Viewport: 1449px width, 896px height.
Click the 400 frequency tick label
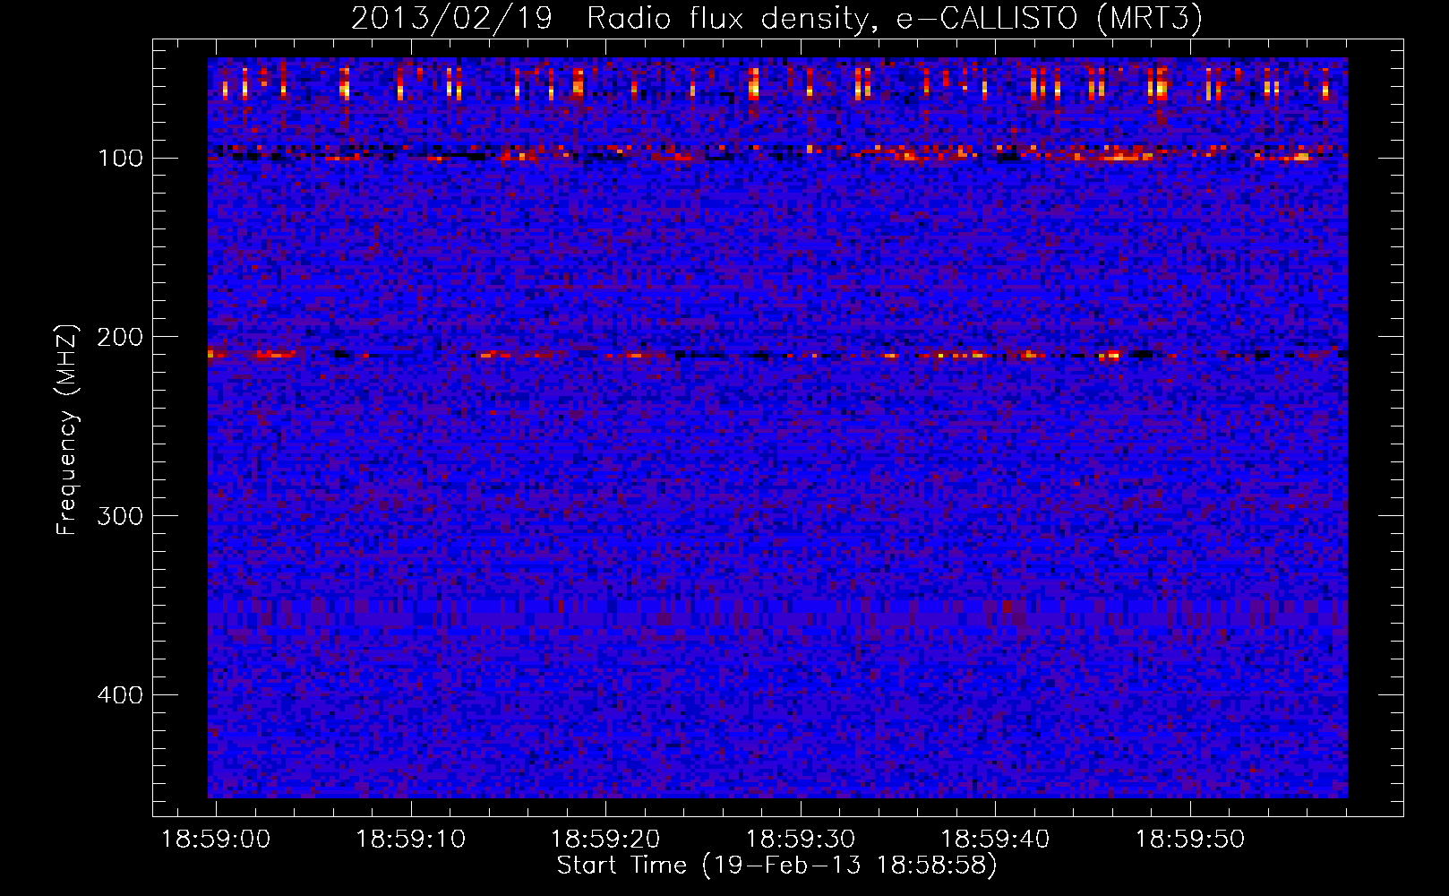pos(120,696)
